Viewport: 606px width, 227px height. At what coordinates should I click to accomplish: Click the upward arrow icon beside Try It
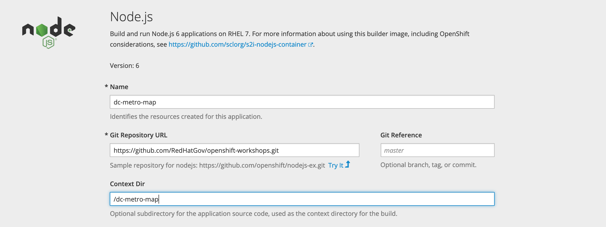pos(348,164)
